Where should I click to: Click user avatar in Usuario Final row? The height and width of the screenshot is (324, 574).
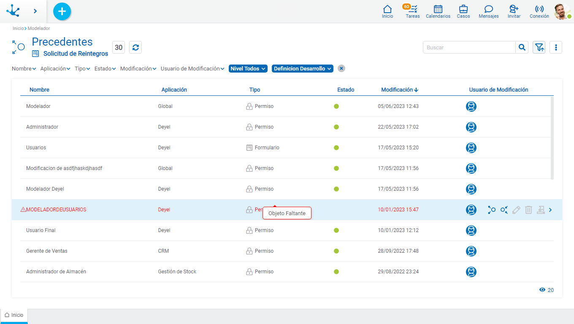pos(471,230)
